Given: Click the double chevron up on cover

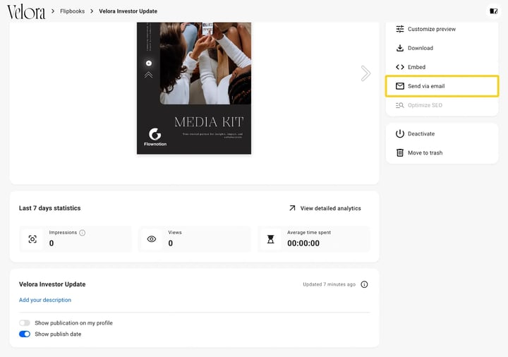Looking at the screenshot, I should [148, 75].
